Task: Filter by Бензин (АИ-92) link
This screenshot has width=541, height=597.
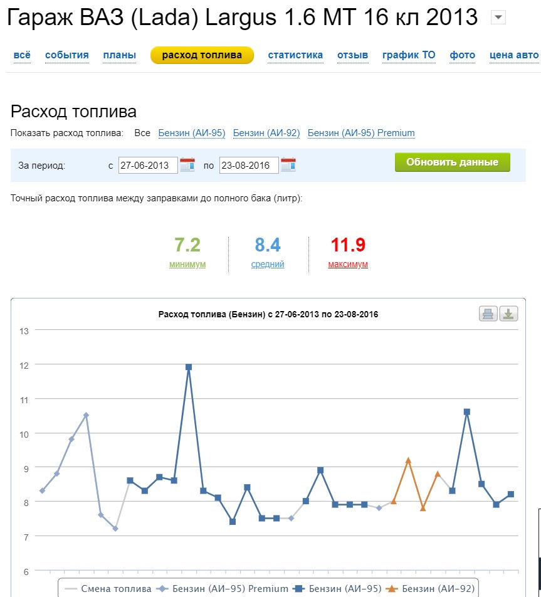Action: coord(266,133)
